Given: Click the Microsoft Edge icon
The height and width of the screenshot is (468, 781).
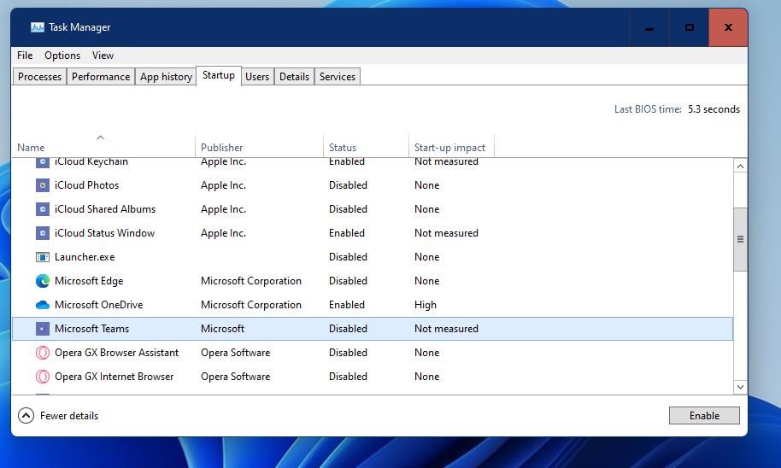Looking at the screenshot, I should tap(43, 281).
